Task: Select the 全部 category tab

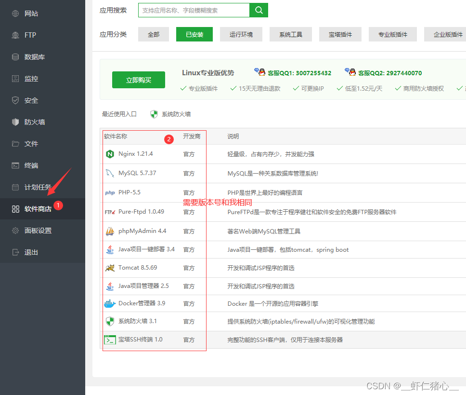Action: pos(154,34)
